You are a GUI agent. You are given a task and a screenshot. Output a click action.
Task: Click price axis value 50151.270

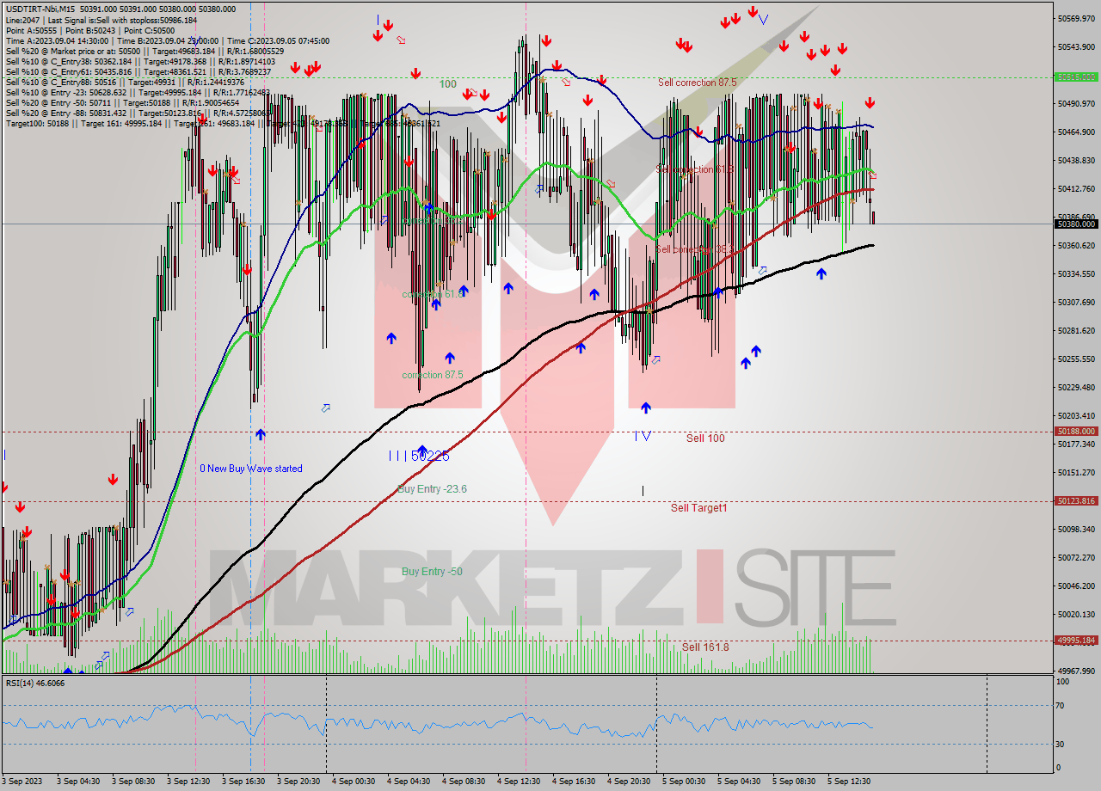click(1076, 472)
